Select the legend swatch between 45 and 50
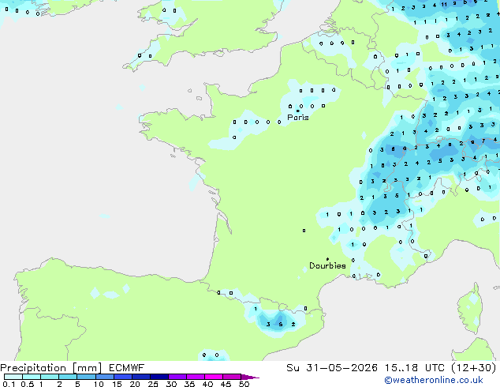 click(232, 377)
